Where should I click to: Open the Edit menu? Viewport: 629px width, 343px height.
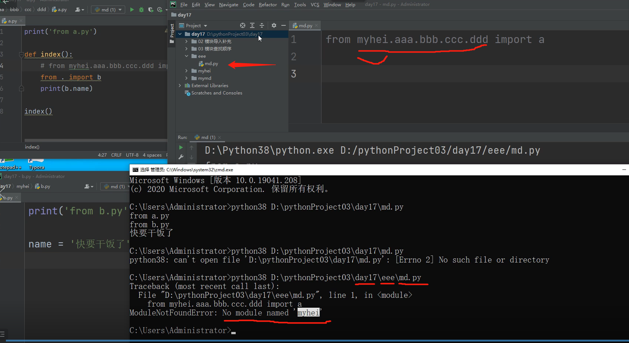coord(196,4)
